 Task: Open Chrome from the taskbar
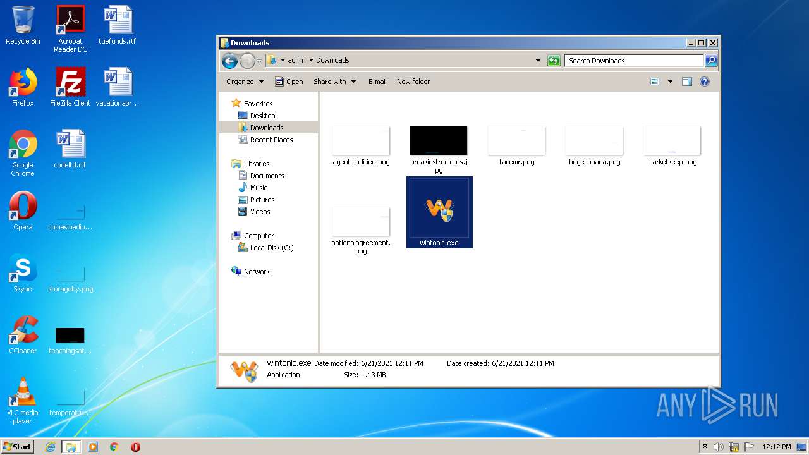(x=114, y=447)
